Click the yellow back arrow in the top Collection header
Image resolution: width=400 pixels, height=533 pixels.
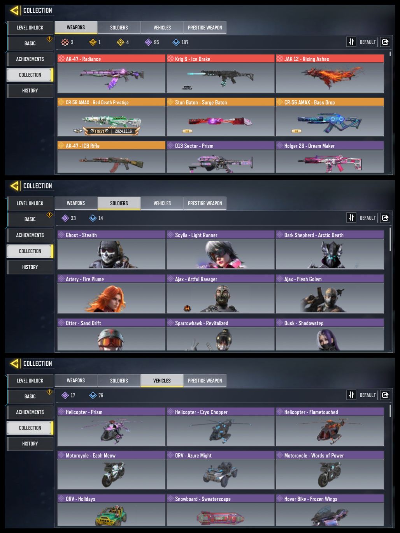14,10
